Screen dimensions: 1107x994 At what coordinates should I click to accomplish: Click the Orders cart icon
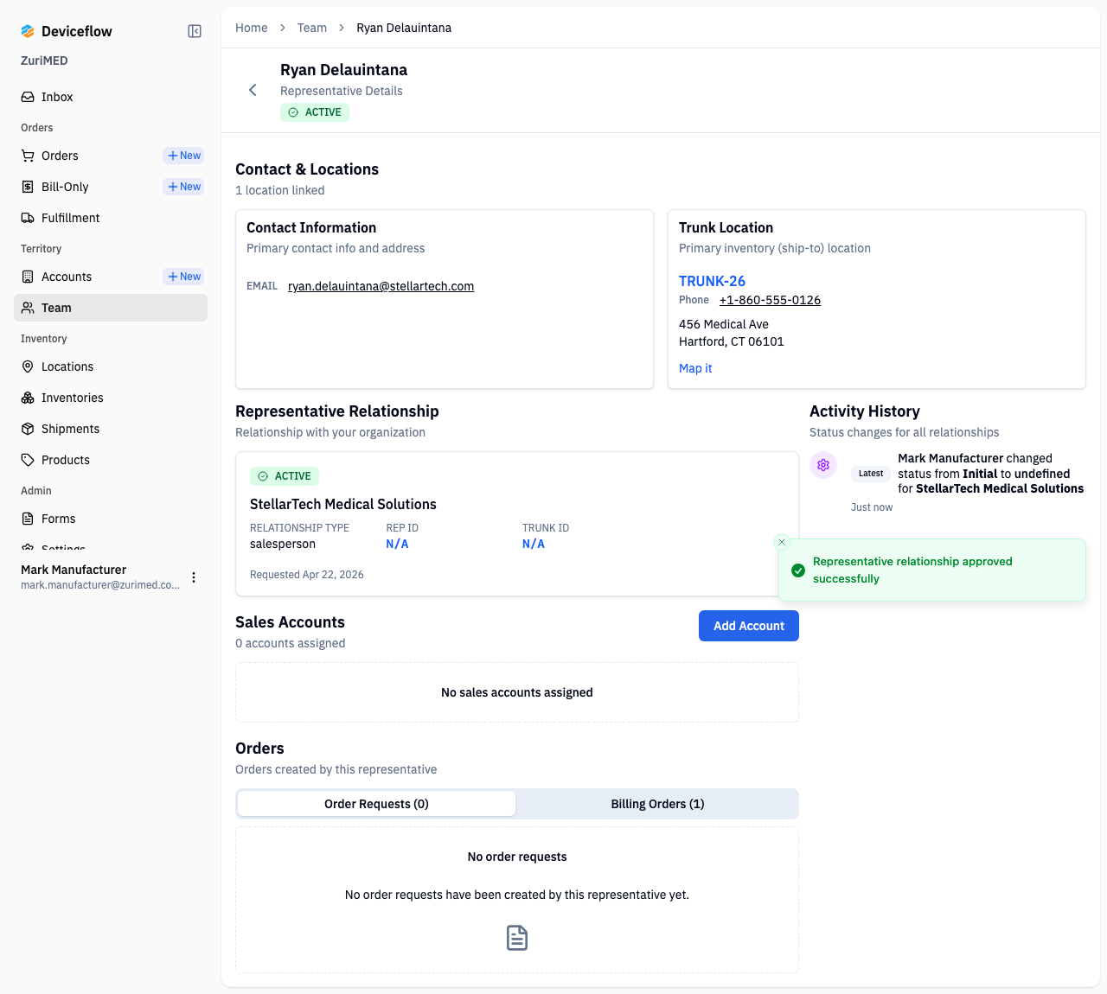(x=28, y=156)
